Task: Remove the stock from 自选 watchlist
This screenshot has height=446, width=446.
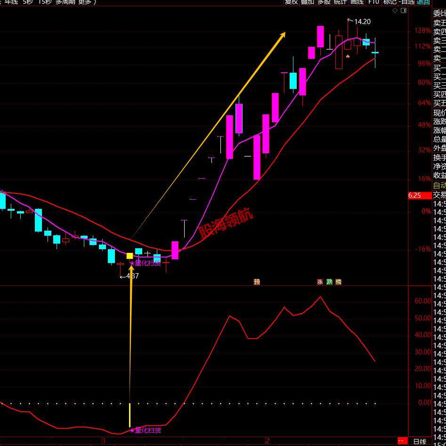Action: [x=407, y=2]
